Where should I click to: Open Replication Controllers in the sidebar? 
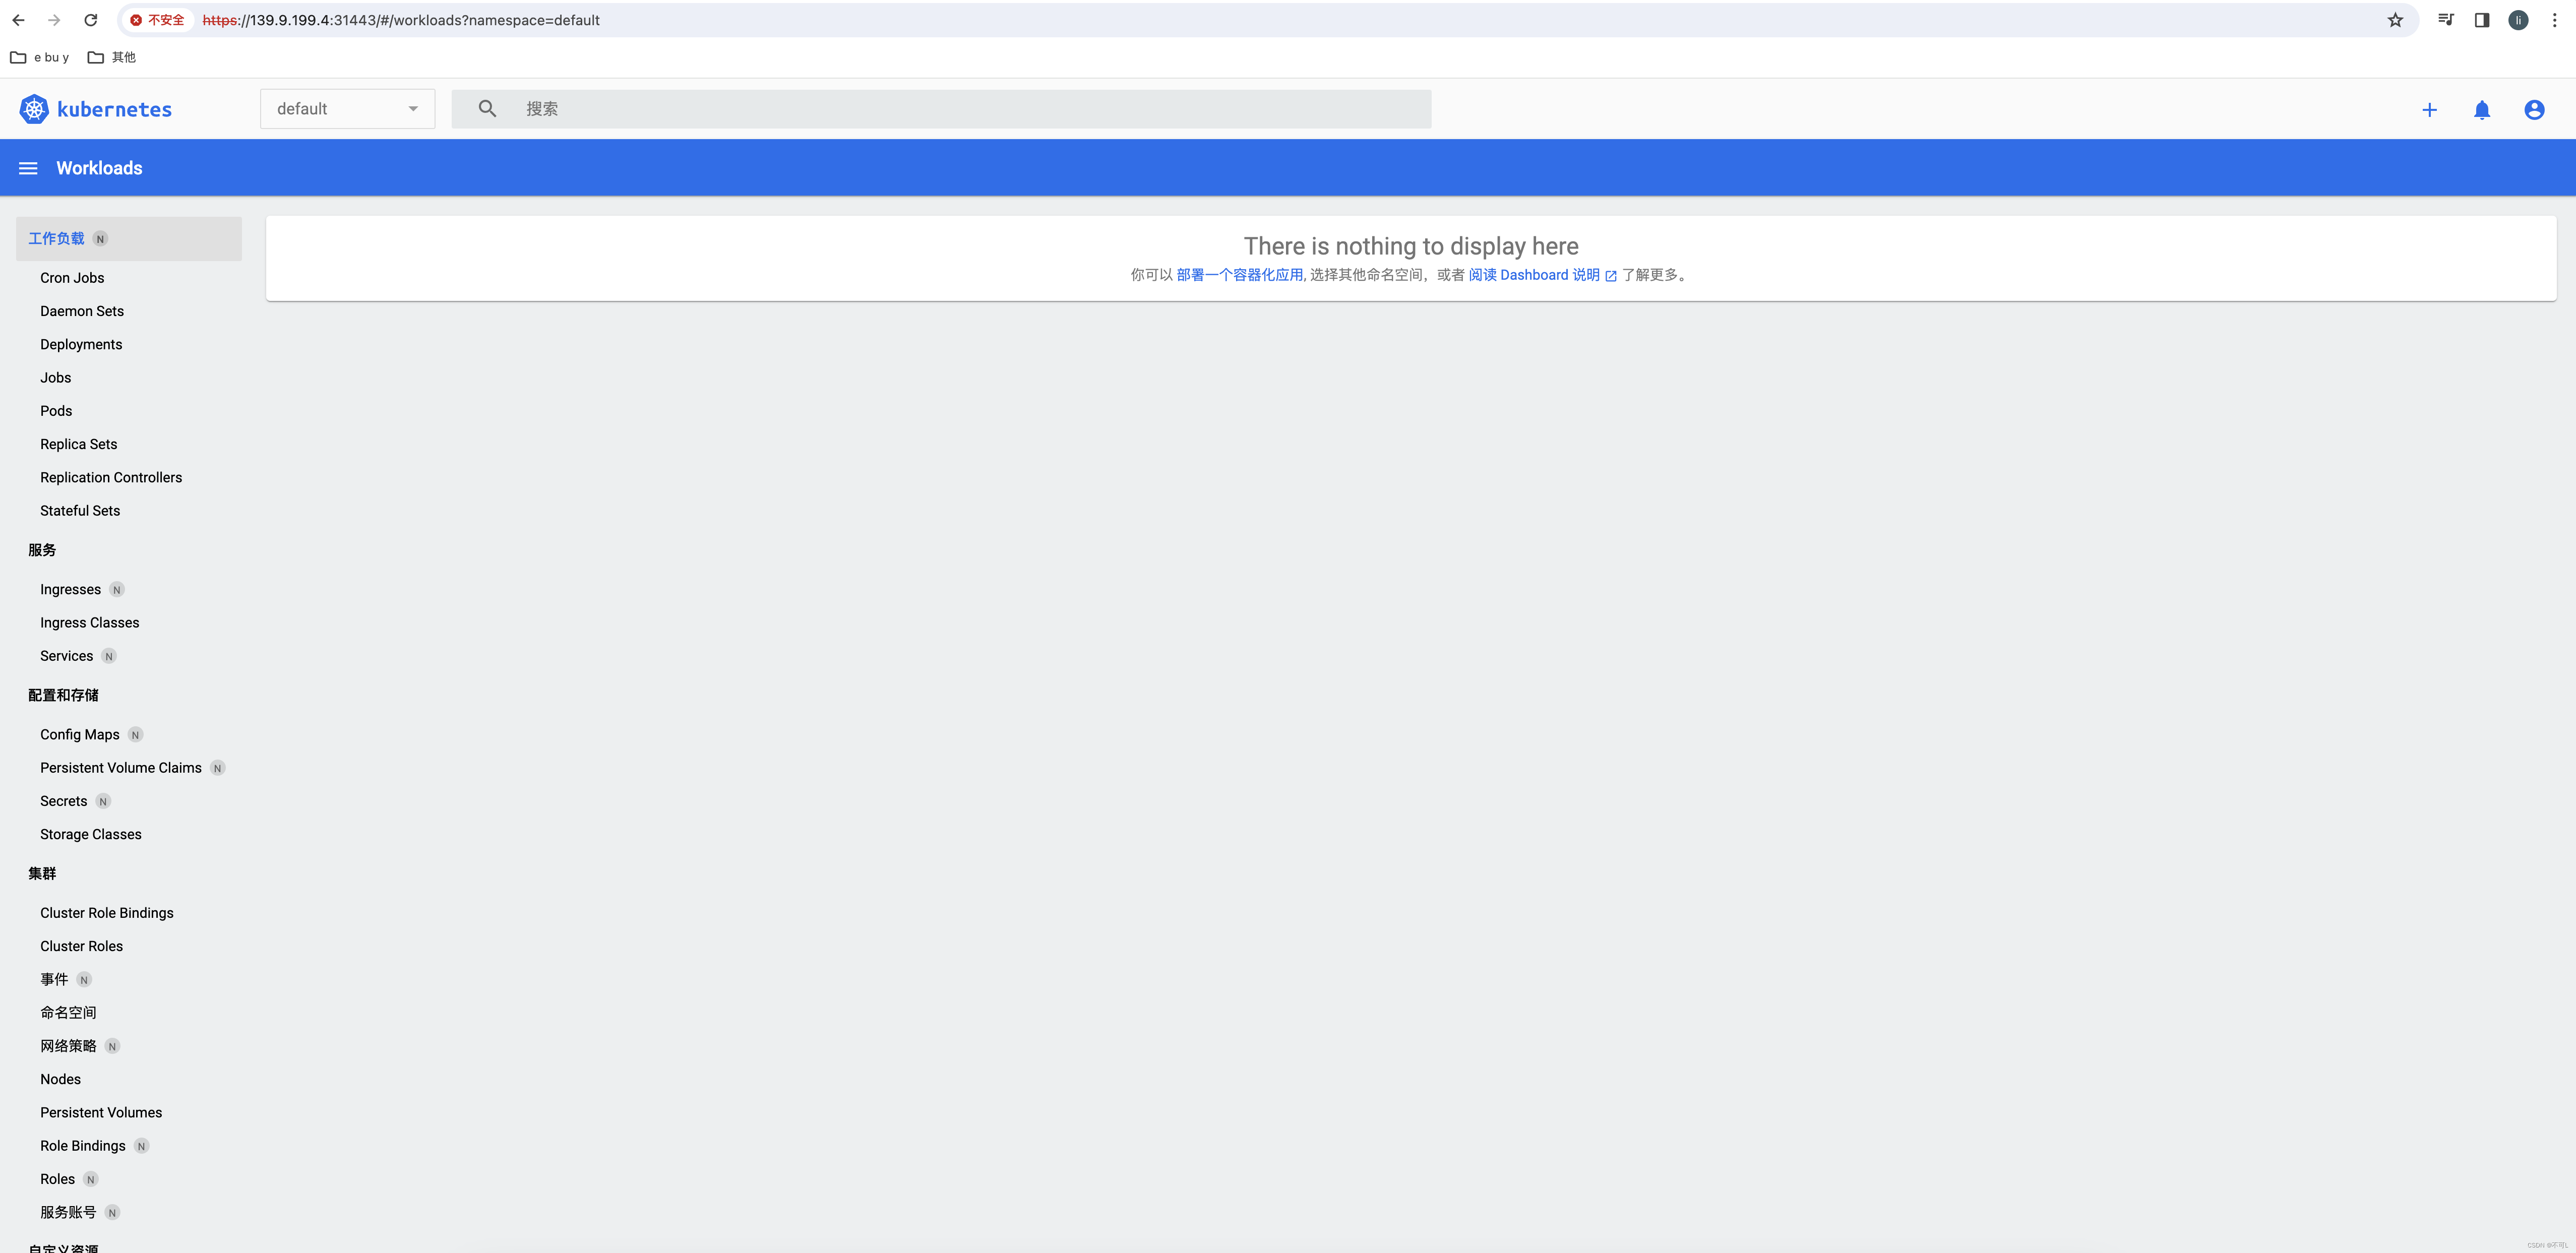click(111, 477)
